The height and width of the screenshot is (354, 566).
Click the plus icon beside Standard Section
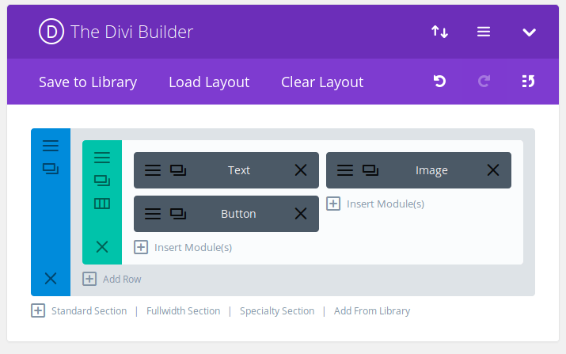(38, 310)
